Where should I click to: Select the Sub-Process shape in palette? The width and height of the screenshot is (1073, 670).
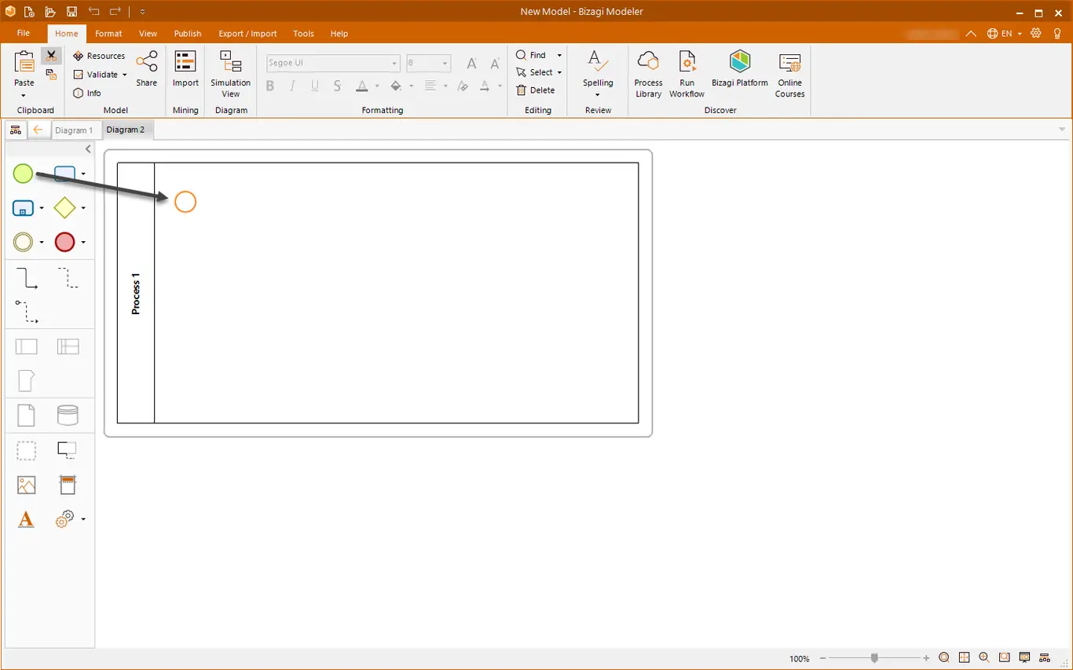click(24, 208)
